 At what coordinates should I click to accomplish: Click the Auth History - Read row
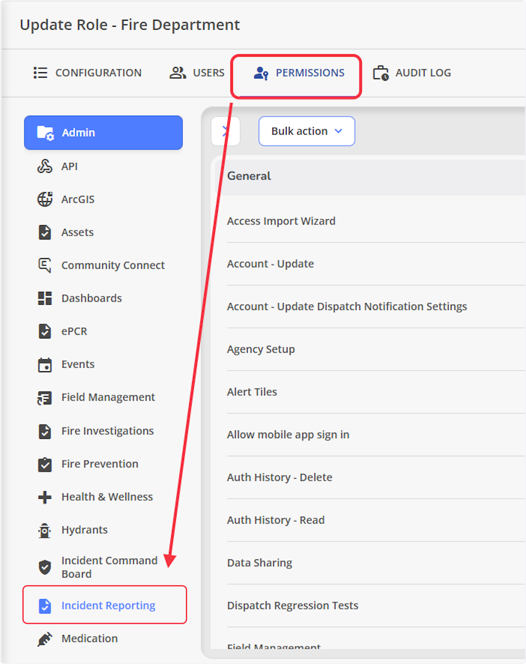376,520
